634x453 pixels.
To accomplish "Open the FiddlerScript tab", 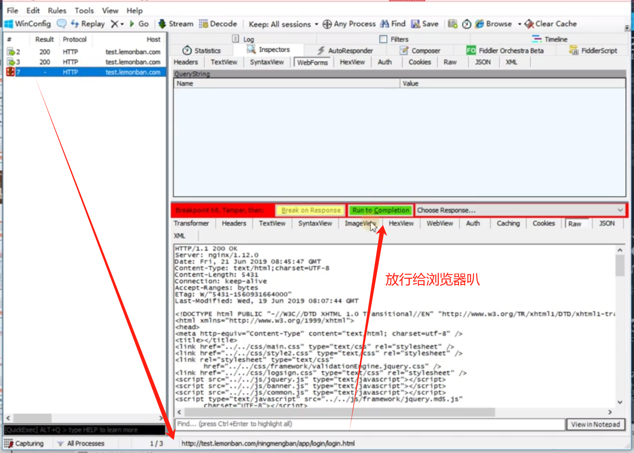I will point(593,51).
